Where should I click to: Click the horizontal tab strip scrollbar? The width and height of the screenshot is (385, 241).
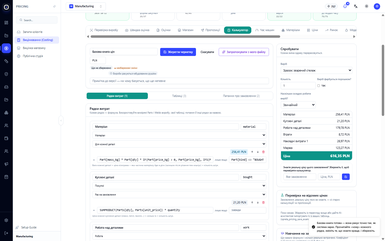point(185,36)
